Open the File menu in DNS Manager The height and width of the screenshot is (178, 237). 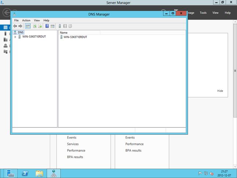16,21
